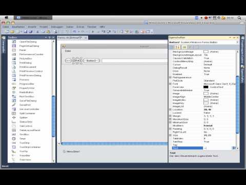
Task: Choose OpenFileDialog toolbox component
Action: (x=28, y=42)
